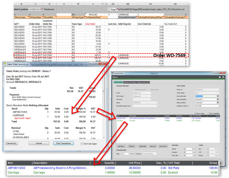Choose the Cash account radio option

[149, 89]
